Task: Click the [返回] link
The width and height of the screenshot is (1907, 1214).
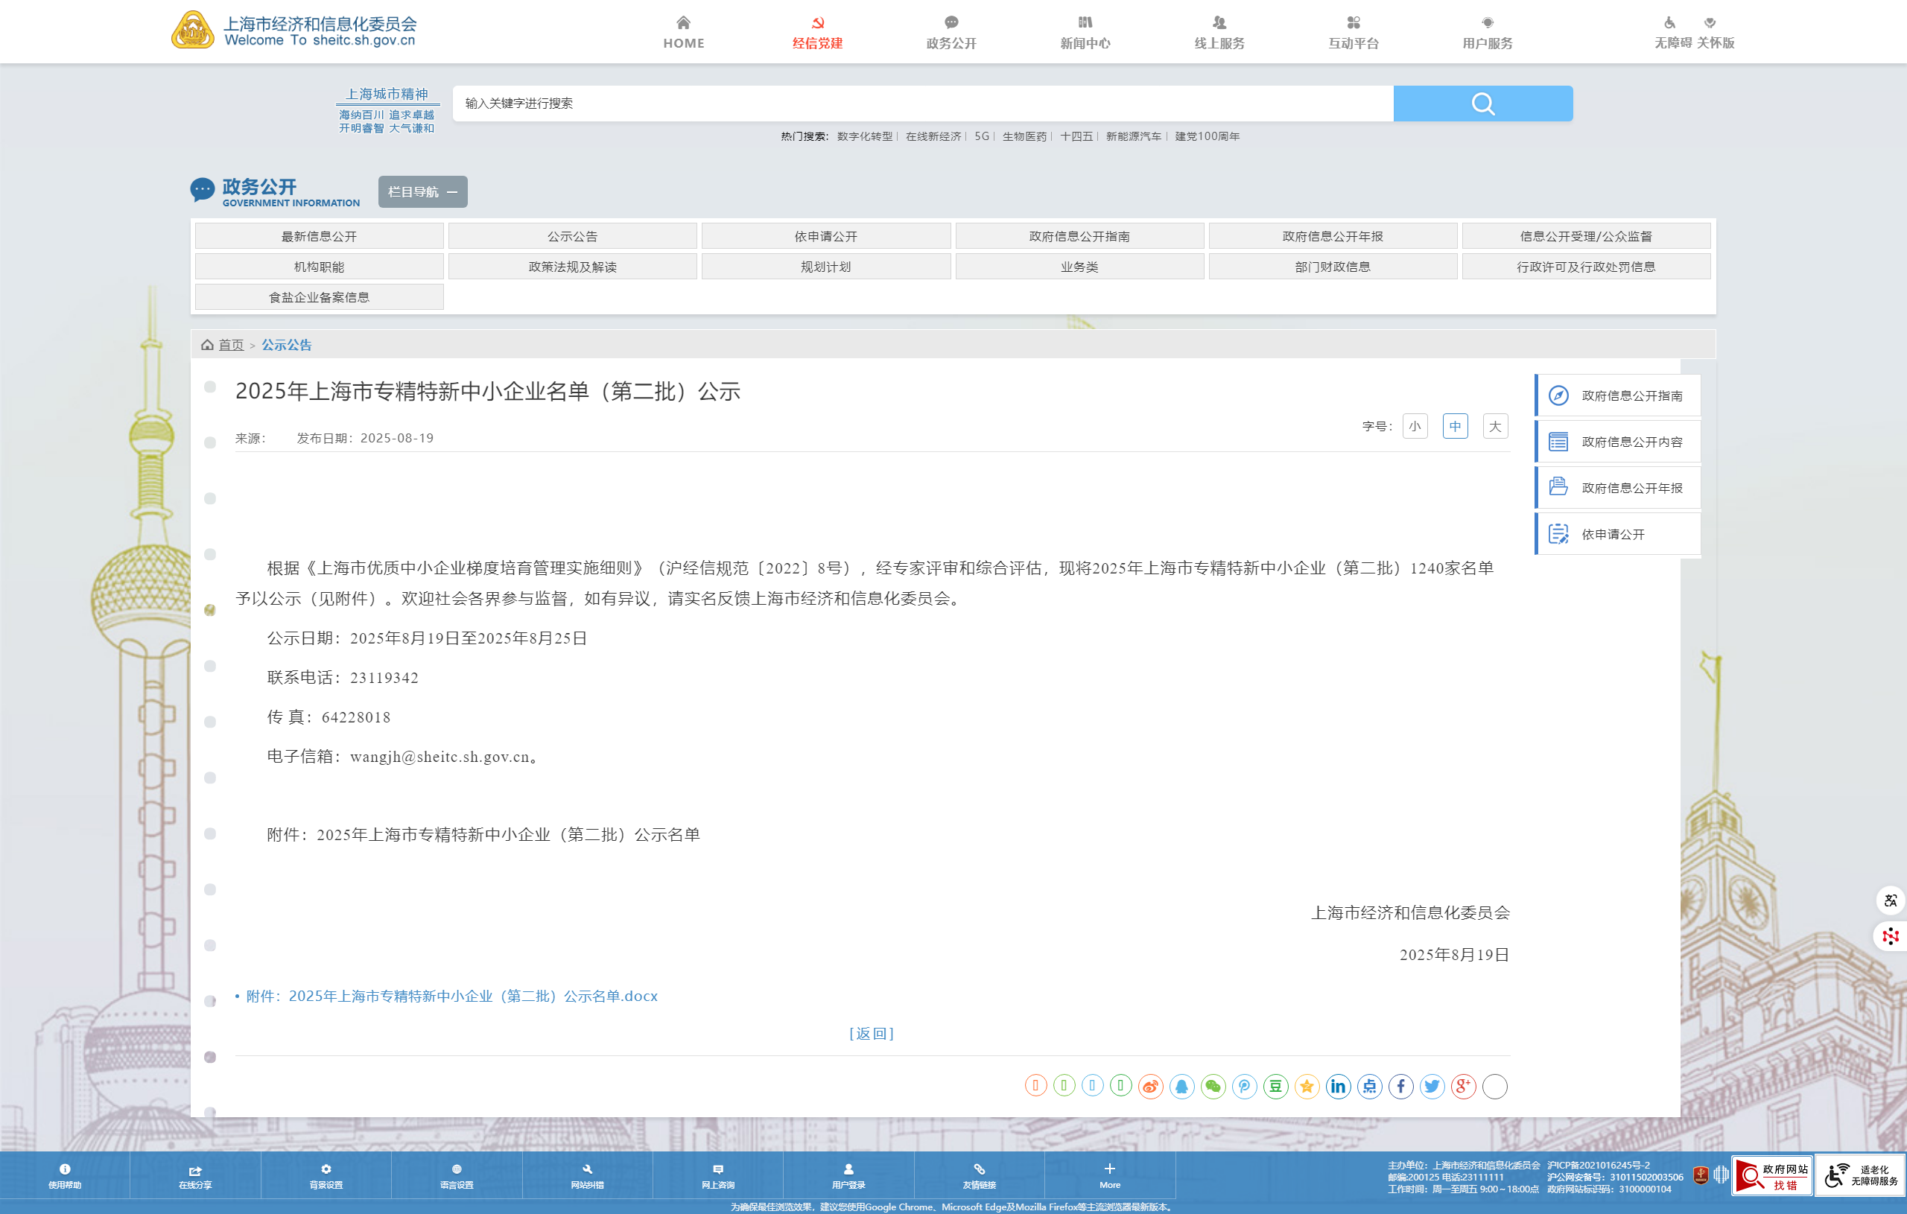Action: click(x=871, y=1034)
